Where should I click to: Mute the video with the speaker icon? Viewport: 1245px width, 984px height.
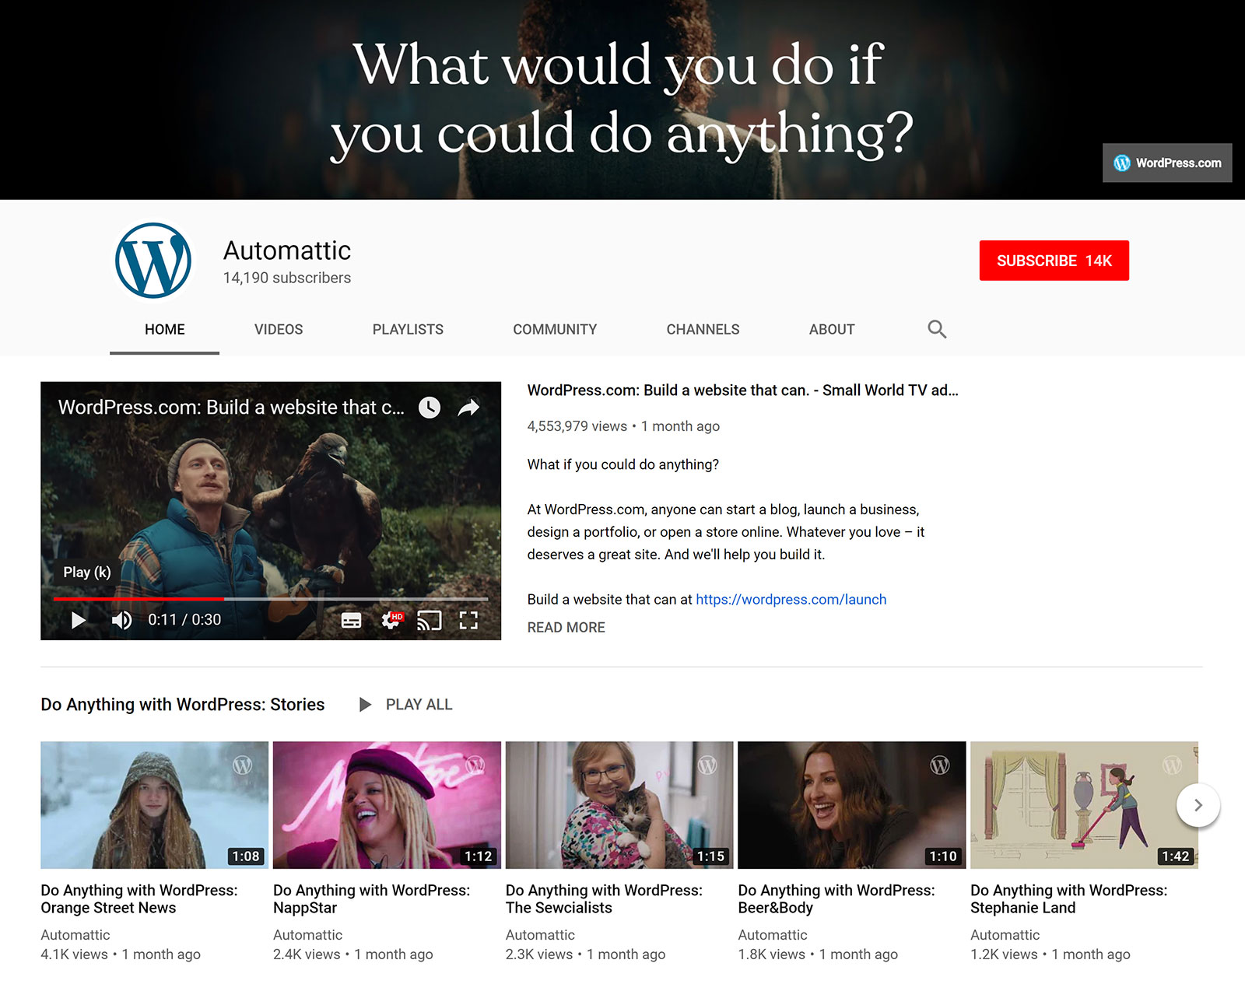coord(121,620)
